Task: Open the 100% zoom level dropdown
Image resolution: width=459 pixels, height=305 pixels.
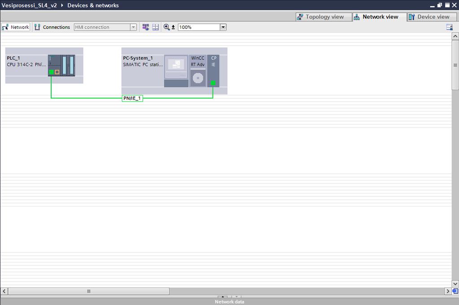Action: pyautogui.click(x=223, y=27)
